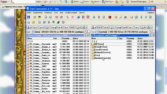Open the Файл menu
The height and width of the screenshot is (94, 167).
(x=29, y=13)
